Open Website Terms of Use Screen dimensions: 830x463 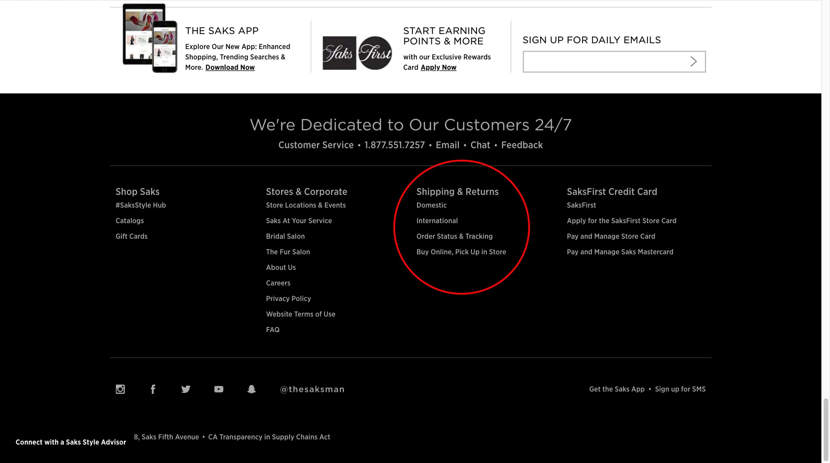point(300,315)
